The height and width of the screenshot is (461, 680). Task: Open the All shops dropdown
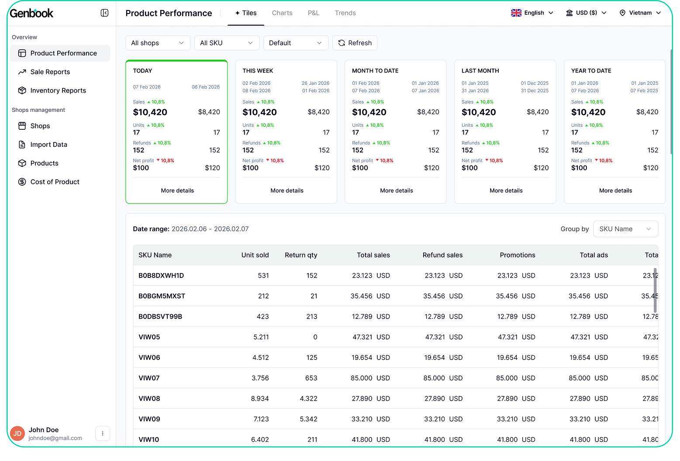tap(158, 43)
